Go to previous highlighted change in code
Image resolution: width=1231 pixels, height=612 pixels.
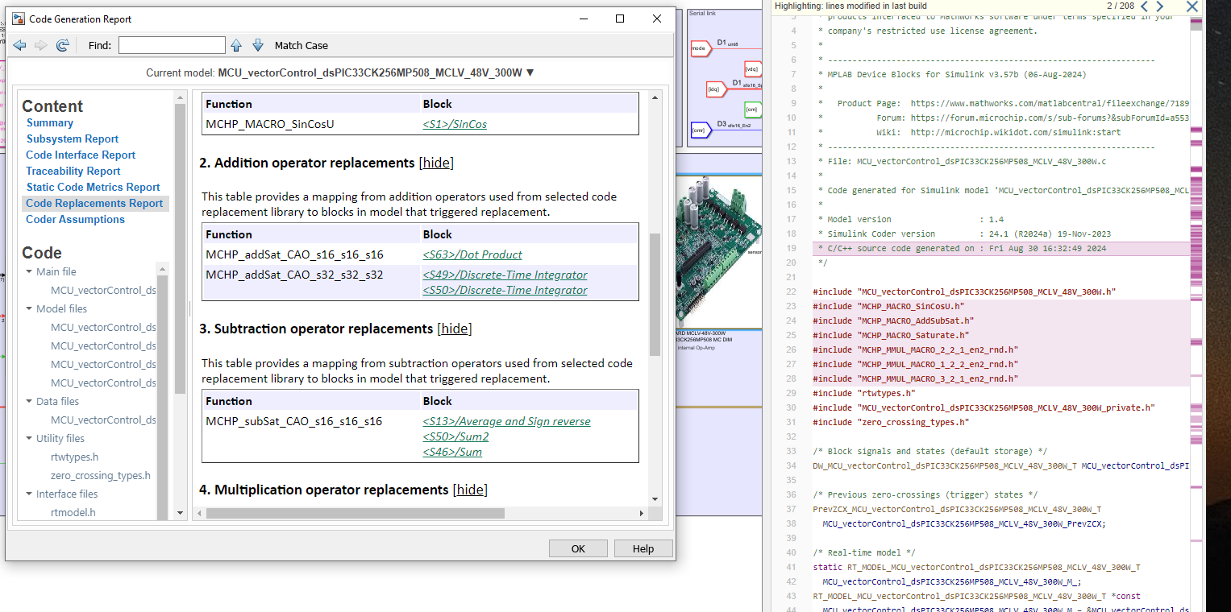tap(1144, 6)
